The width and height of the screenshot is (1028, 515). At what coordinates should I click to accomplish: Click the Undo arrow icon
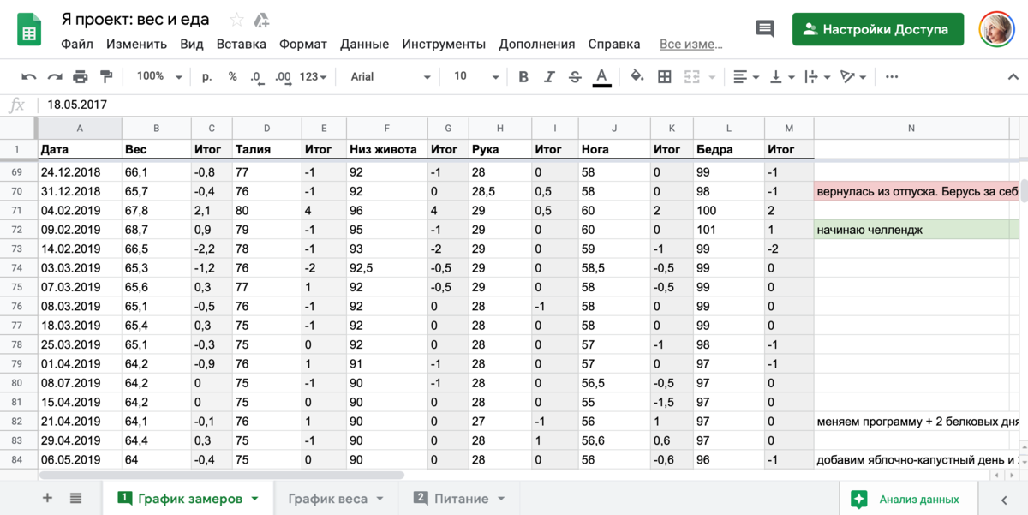[29, 76]
